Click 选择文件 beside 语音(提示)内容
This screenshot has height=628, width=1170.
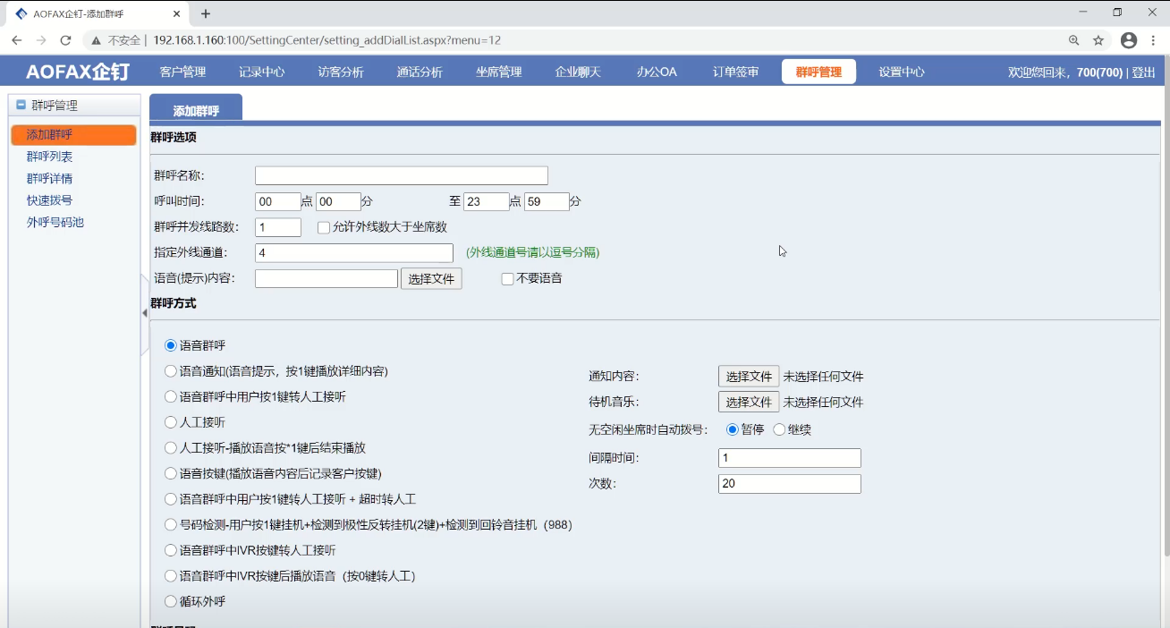click(x=431, y=279)
